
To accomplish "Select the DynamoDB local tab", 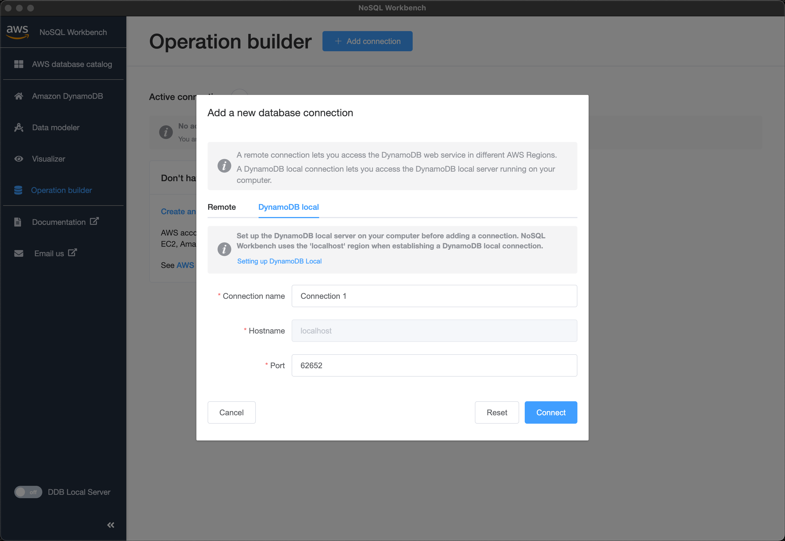I will (x=289, y=207).
